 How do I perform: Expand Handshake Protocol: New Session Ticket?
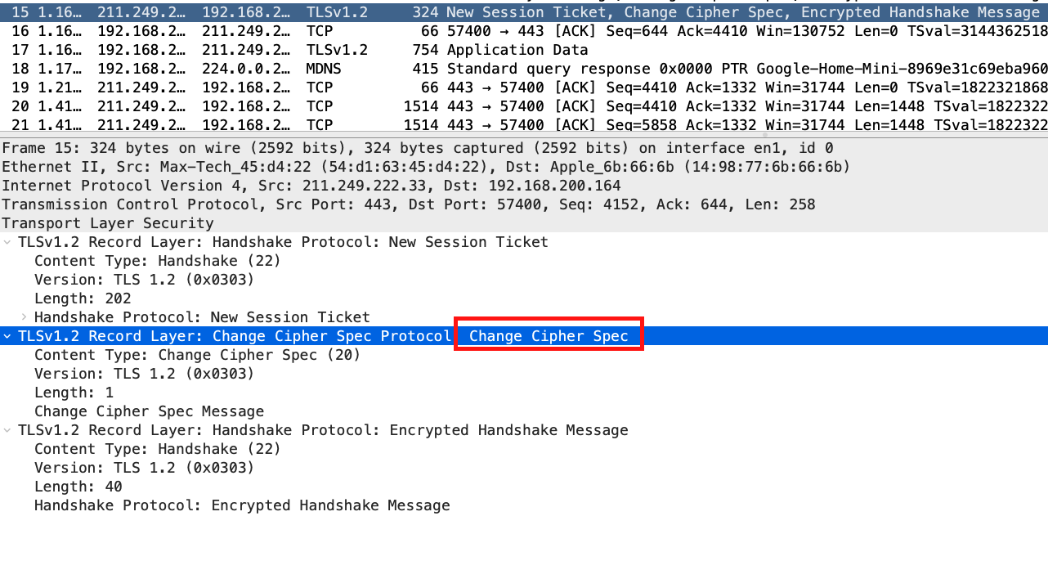click(x=25, y=317)
